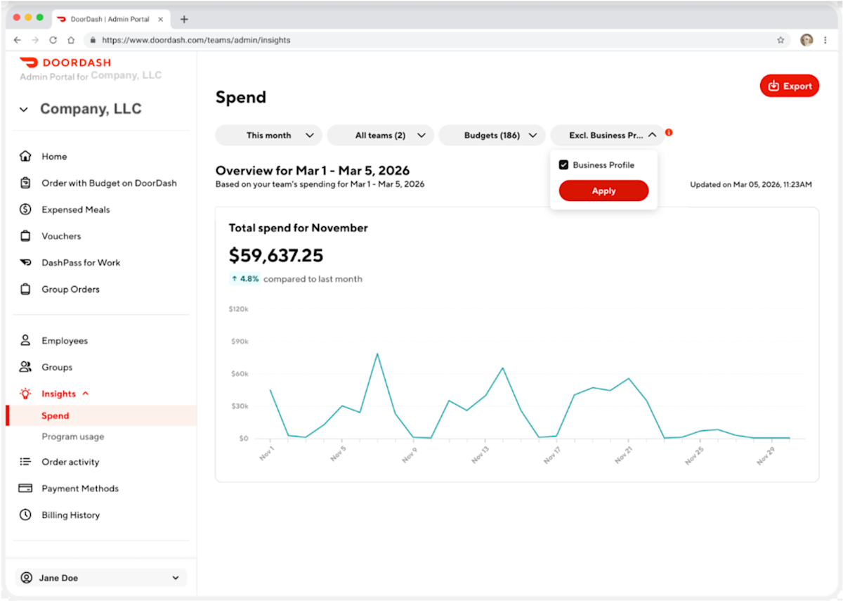Click the lock icon in address bar
This screenshot has width=843, height=601.
[92, 40]
